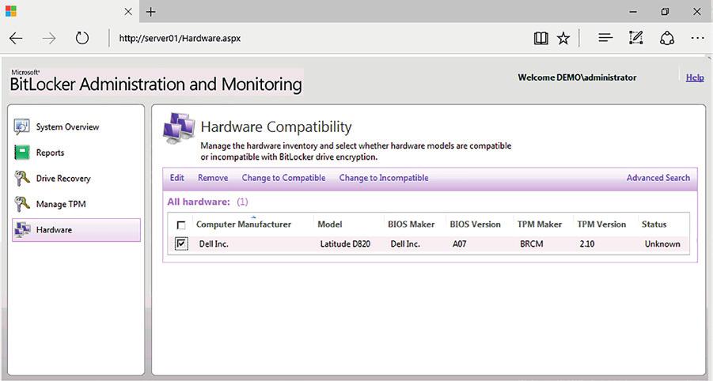Open the Help link
Viewport: 713px width, 381px height.
pyautogui.click(x=695, y=77)
